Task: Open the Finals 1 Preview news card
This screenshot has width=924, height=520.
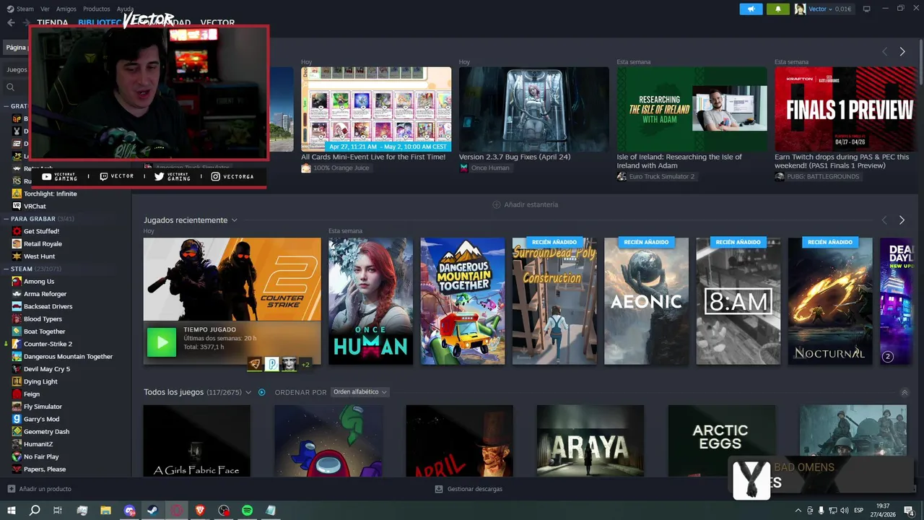Action: [x=845, y=110]
